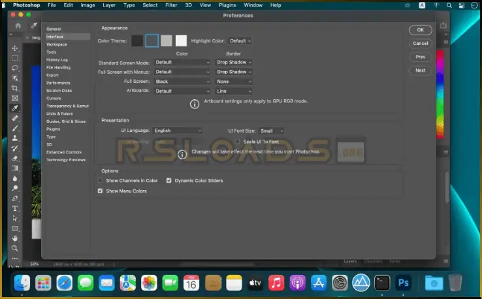Image resolution: width=482 pixels, height=299 pixels.
Task: Open Photoshop from the Dock
Action: pos(404,283)
